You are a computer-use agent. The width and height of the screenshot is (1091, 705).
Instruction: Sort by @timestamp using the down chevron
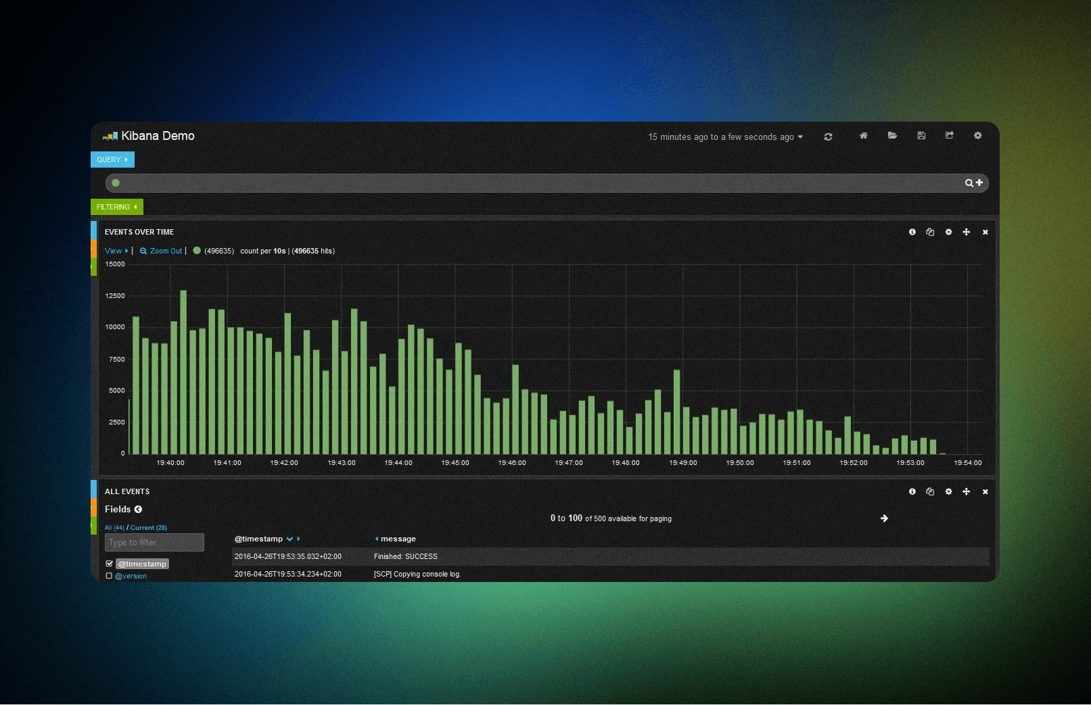[289, 539]
